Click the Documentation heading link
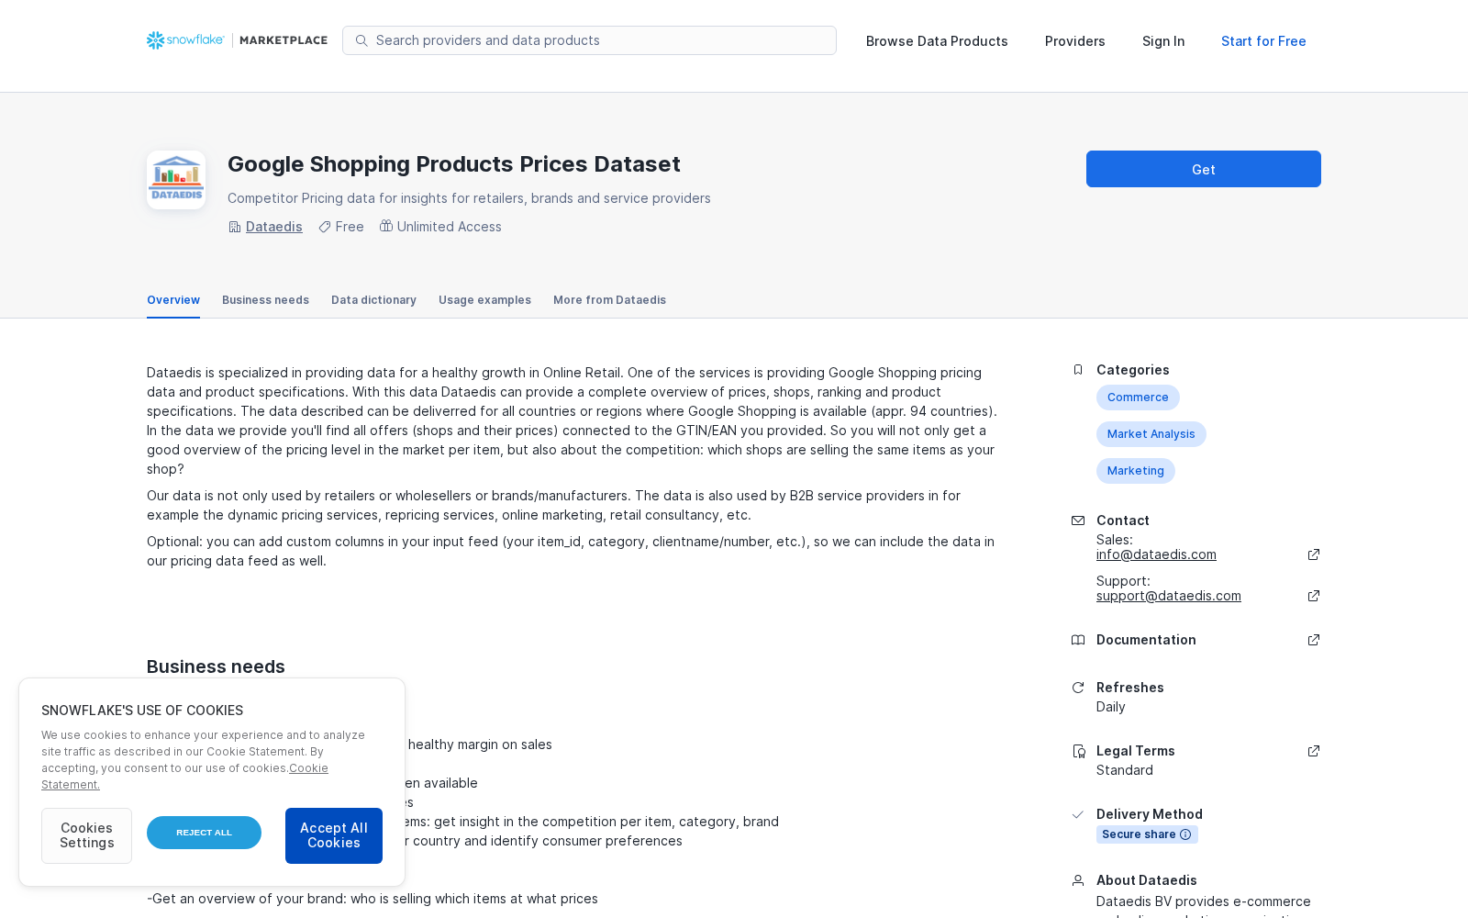This screenshot has width=1468, height=918. pos(1146,640)
